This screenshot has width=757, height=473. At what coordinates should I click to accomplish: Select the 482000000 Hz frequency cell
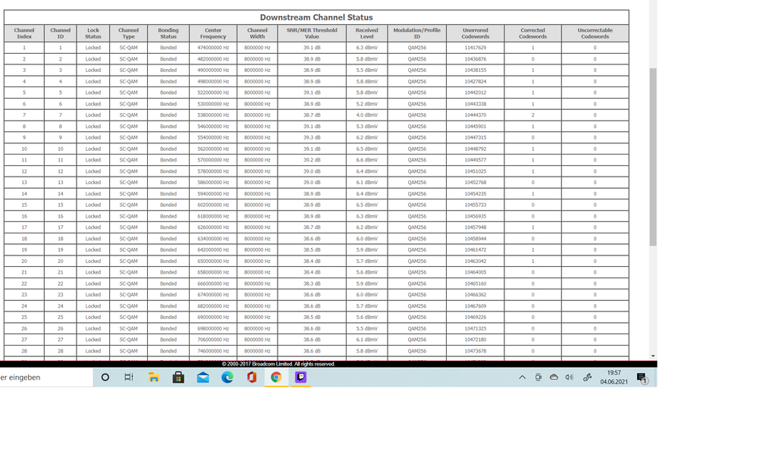pos(213,59)
